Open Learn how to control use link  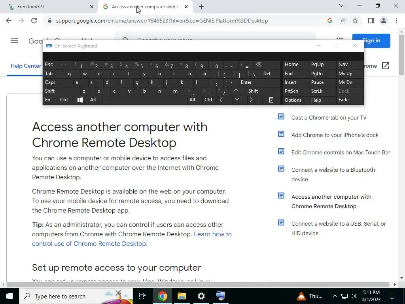click(132, 239)
